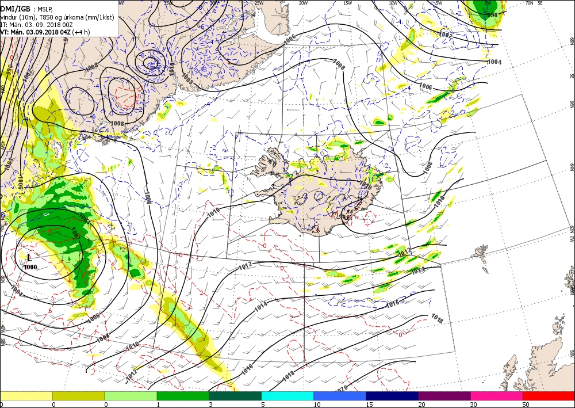Click the legend scale value "5"
This screenshot has width=575, height=408.
pyautogui.click(x=263, y=405)
